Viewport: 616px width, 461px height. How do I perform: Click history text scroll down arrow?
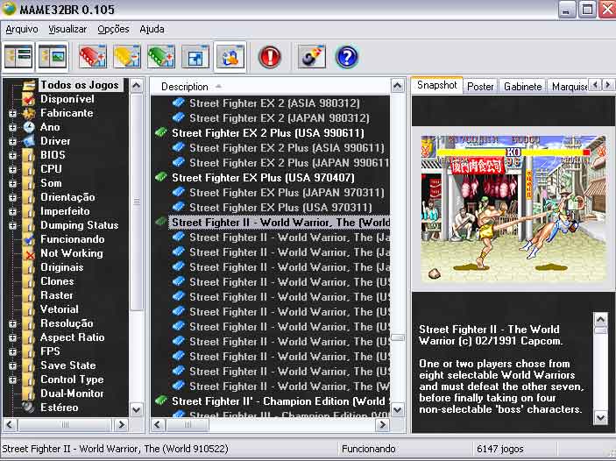click(x=600, y=417)
